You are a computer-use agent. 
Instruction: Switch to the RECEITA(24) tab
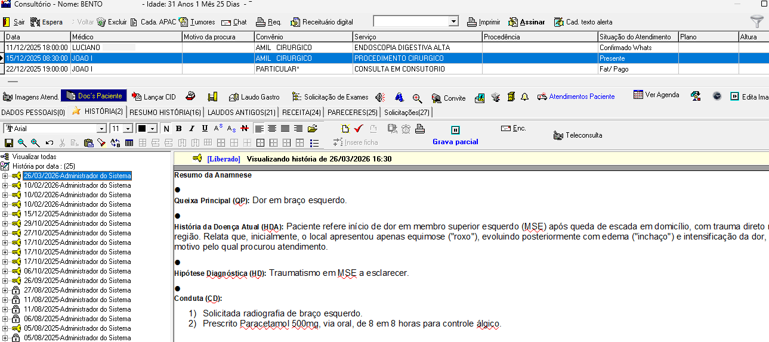click(x=301, y=112)
